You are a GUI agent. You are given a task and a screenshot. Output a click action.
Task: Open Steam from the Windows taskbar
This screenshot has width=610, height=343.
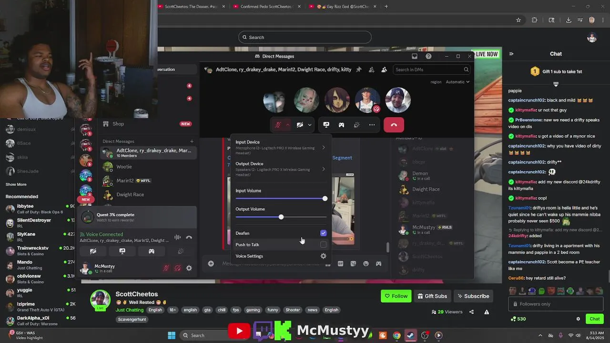(410, 335)
